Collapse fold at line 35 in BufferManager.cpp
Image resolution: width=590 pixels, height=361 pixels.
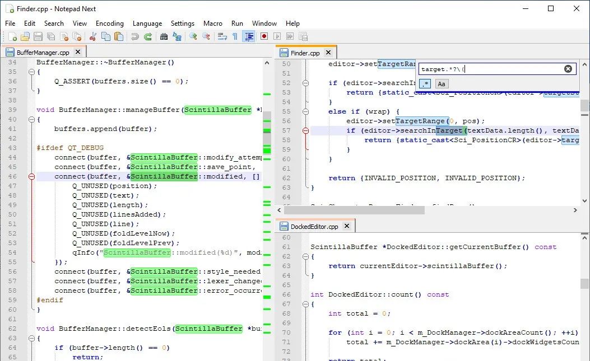pos(31,72)
